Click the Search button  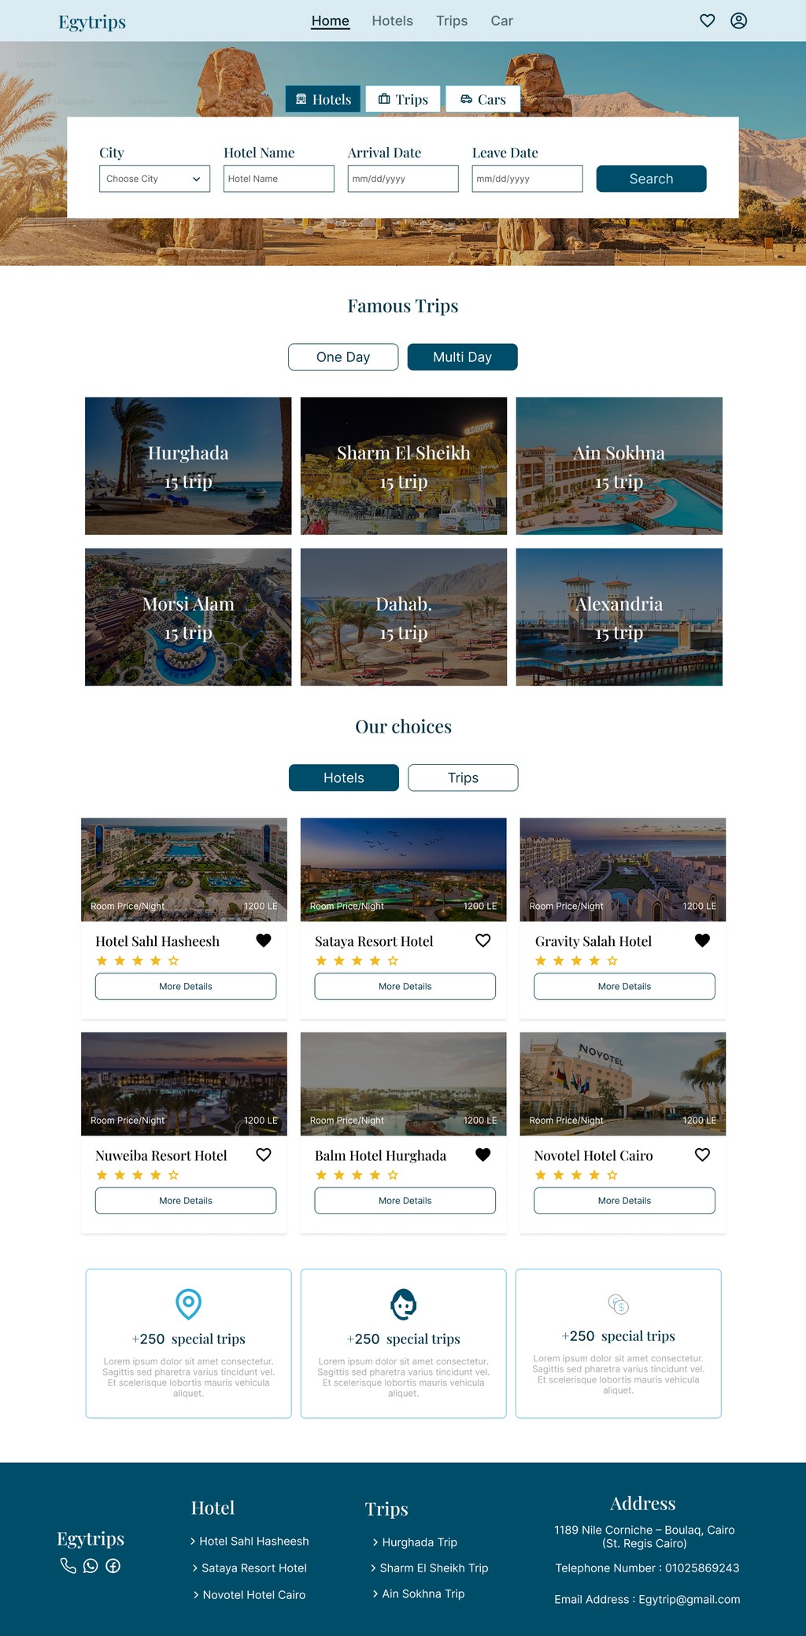click(651, 179)
